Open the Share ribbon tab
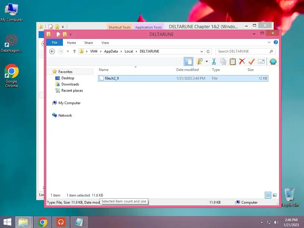The image size is (304, 228). coord(88,43)
